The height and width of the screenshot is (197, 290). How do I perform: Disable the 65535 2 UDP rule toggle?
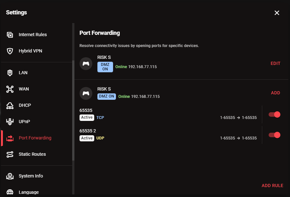pos(274,135)
